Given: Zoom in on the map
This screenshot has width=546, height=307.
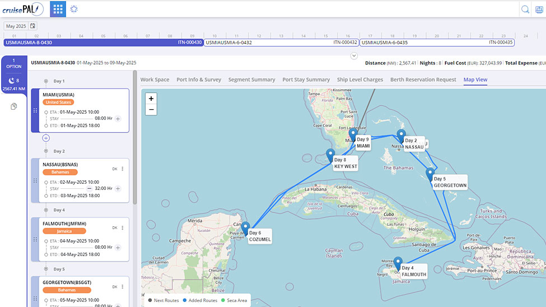Looking at the screenshot, I should pos(151,99).
